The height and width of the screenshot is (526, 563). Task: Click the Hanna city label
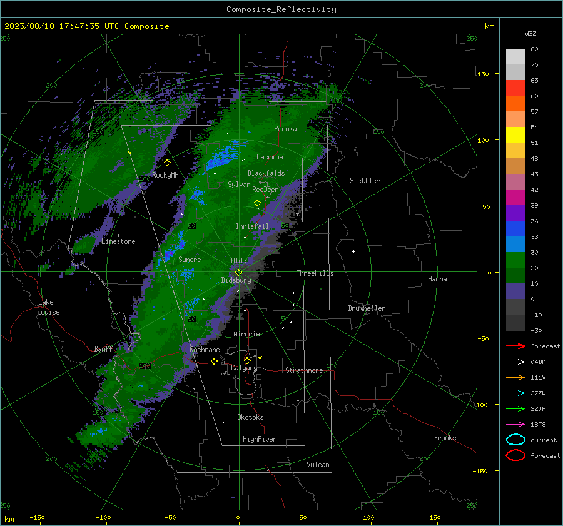pyautogui.click(x=437, y=279)
